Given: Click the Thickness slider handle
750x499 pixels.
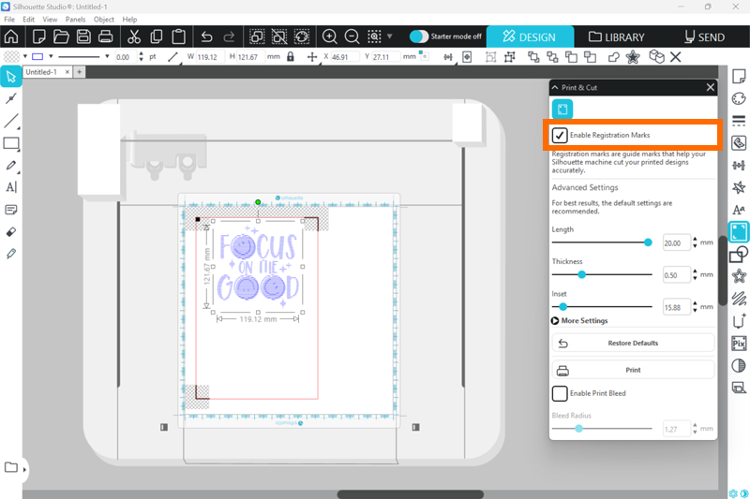Looking at the screenshot, I should click(x=582, y=274).
